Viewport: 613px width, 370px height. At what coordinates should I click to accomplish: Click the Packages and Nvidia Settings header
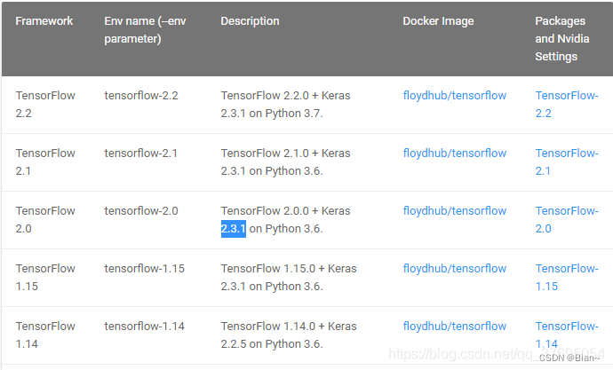pos(562,39)
